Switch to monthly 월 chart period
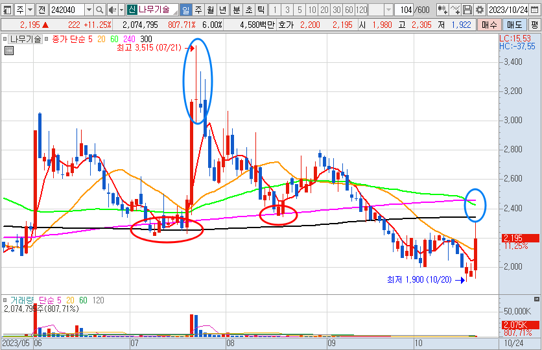Screen dimensions: 542x350 pos(211,10)
